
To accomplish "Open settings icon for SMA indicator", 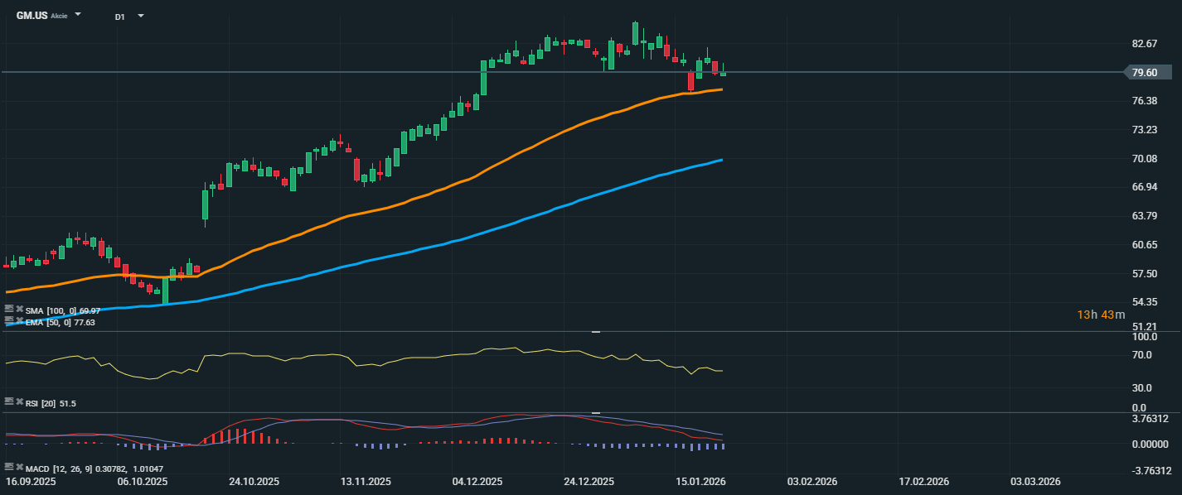I will 9,309.
